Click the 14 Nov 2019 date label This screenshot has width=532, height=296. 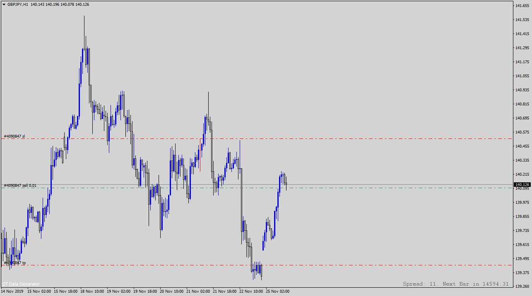coord(12,291)
